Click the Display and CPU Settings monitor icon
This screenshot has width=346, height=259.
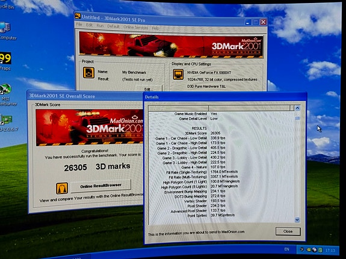coord(178,75)
